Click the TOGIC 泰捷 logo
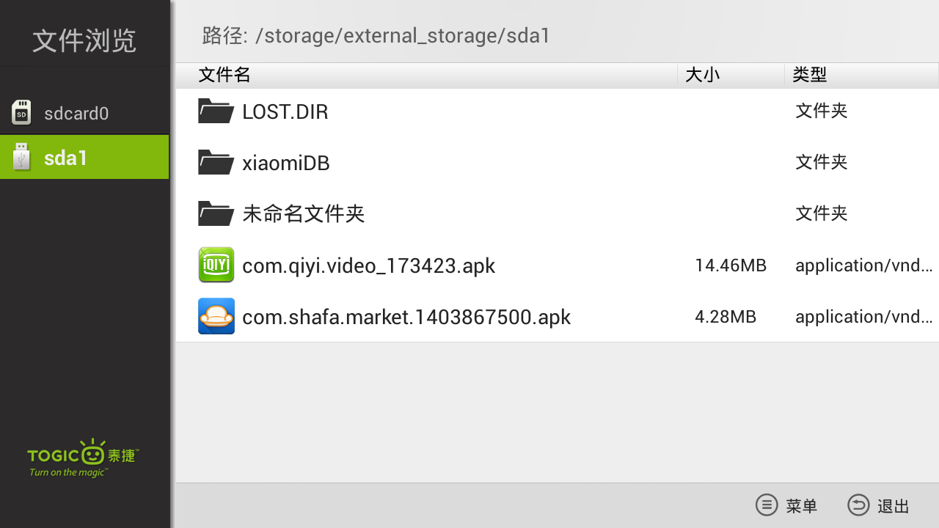 (84, 459)
